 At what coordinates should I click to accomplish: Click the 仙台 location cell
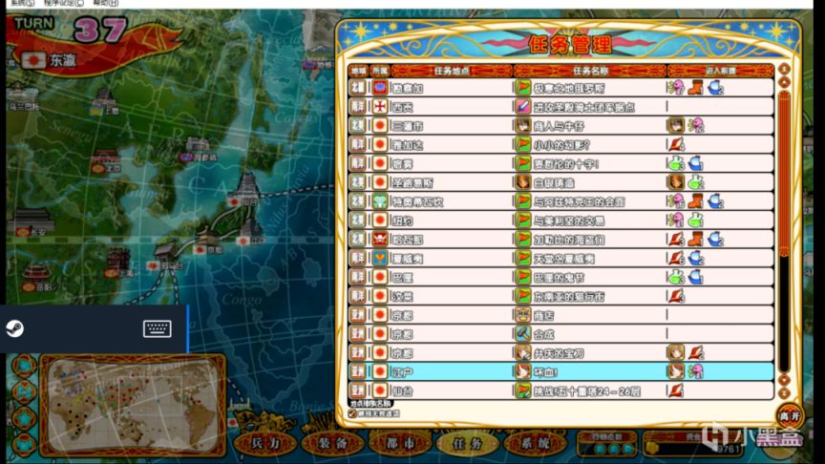(452, 390)
